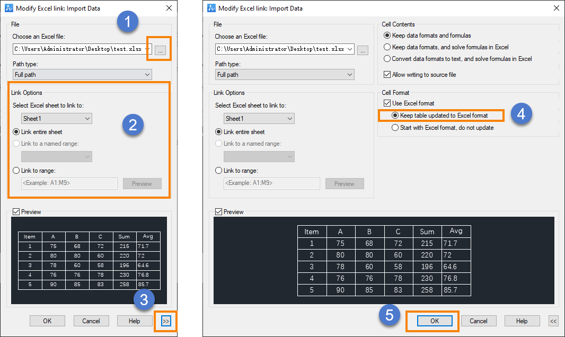Image resolution: width=565 pixels, height=337 pixels.
Task: Open Path type dropdown in left dialog
Action: click(x=83, y=75)
